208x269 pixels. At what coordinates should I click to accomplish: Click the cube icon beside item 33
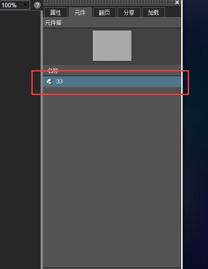point(49,82)
